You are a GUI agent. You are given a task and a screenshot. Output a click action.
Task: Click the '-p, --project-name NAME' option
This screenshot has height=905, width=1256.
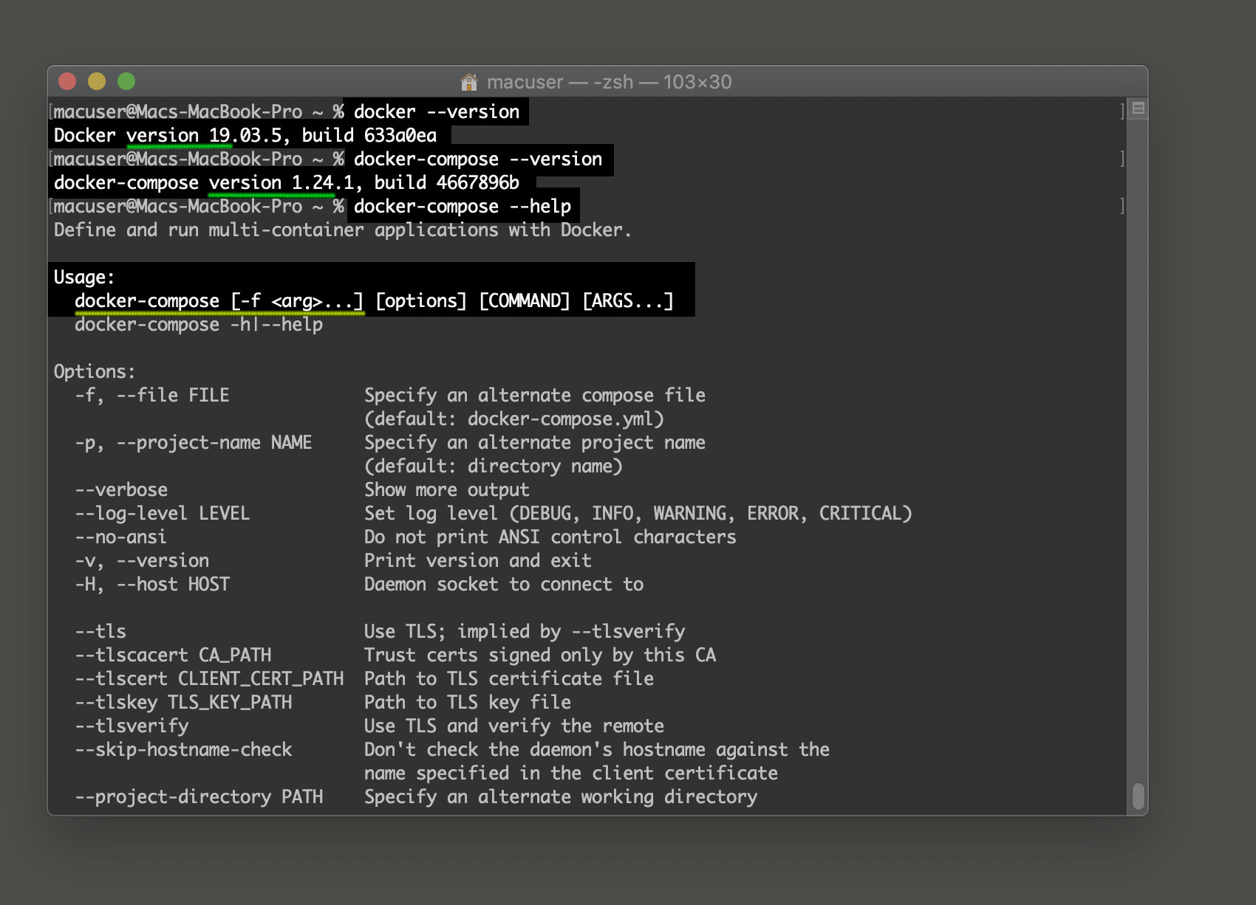click(x=194, y=443)
